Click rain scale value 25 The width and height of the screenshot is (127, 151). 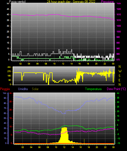11,101
